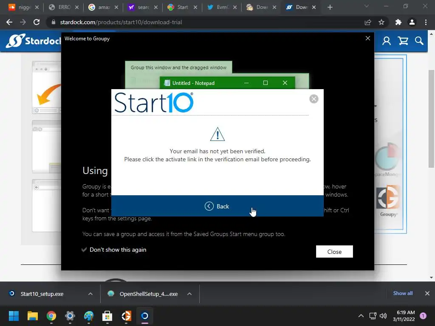Click scrollbar down arrow on page

(x=431, y=278)
